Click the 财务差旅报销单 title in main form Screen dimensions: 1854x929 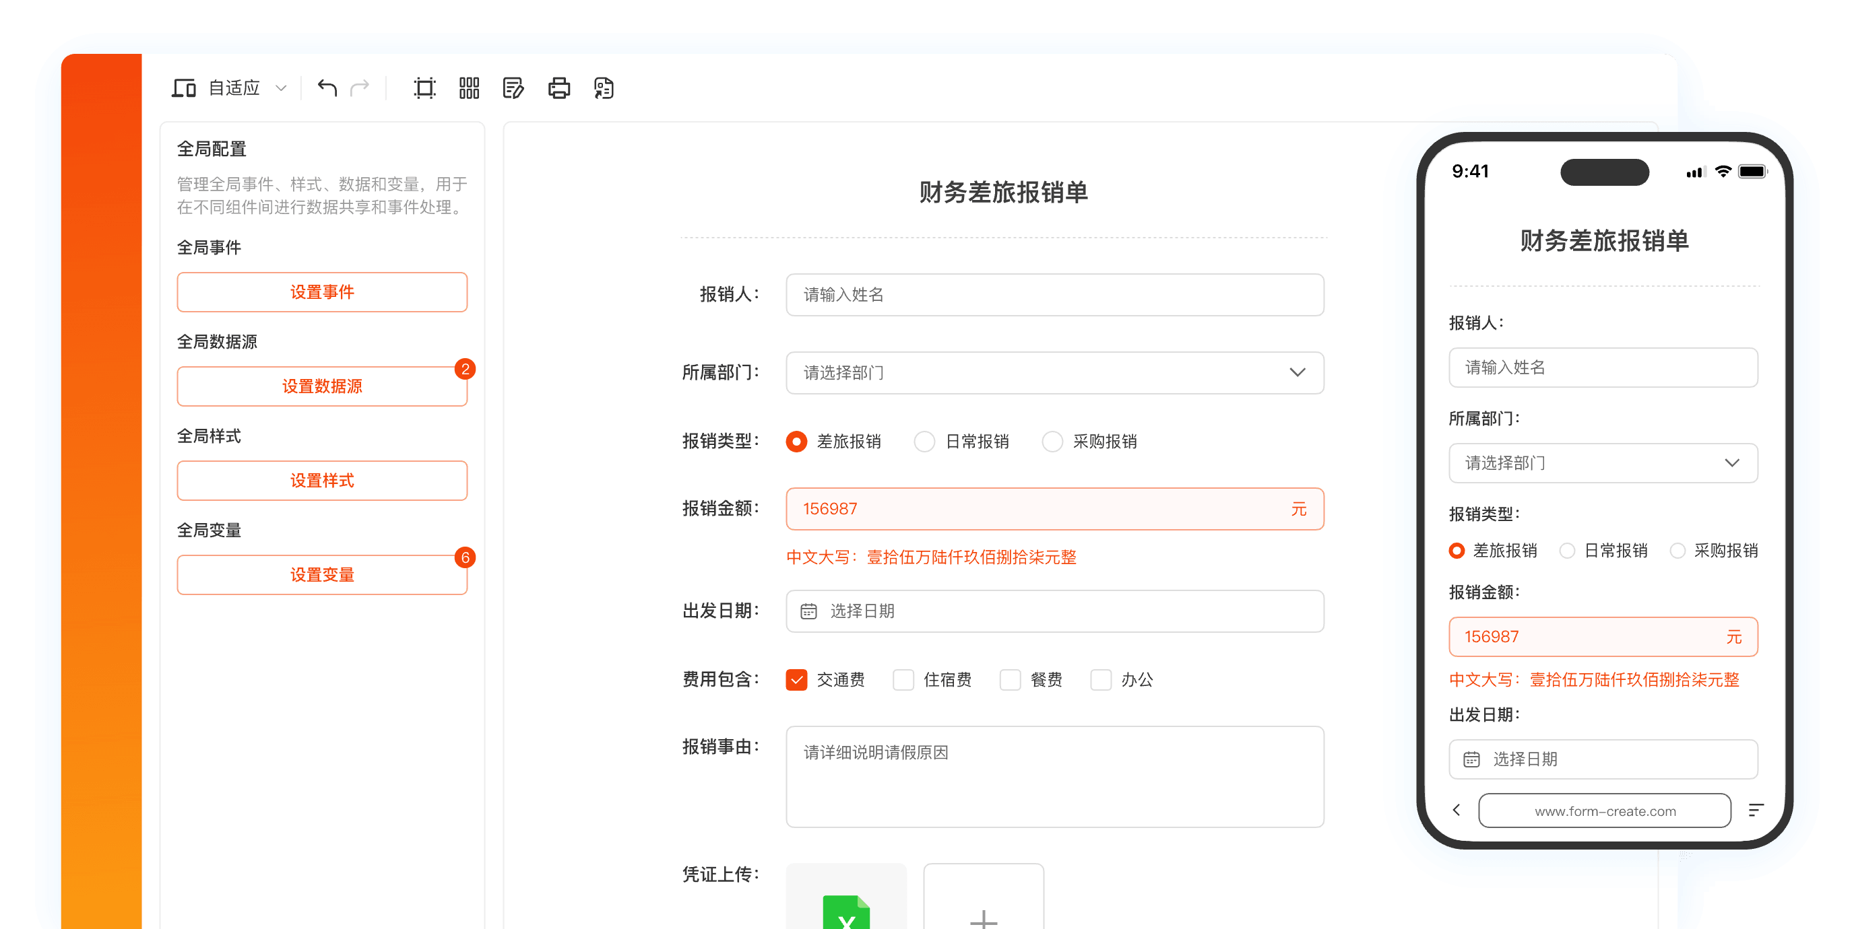click(x=1003, y=193)
